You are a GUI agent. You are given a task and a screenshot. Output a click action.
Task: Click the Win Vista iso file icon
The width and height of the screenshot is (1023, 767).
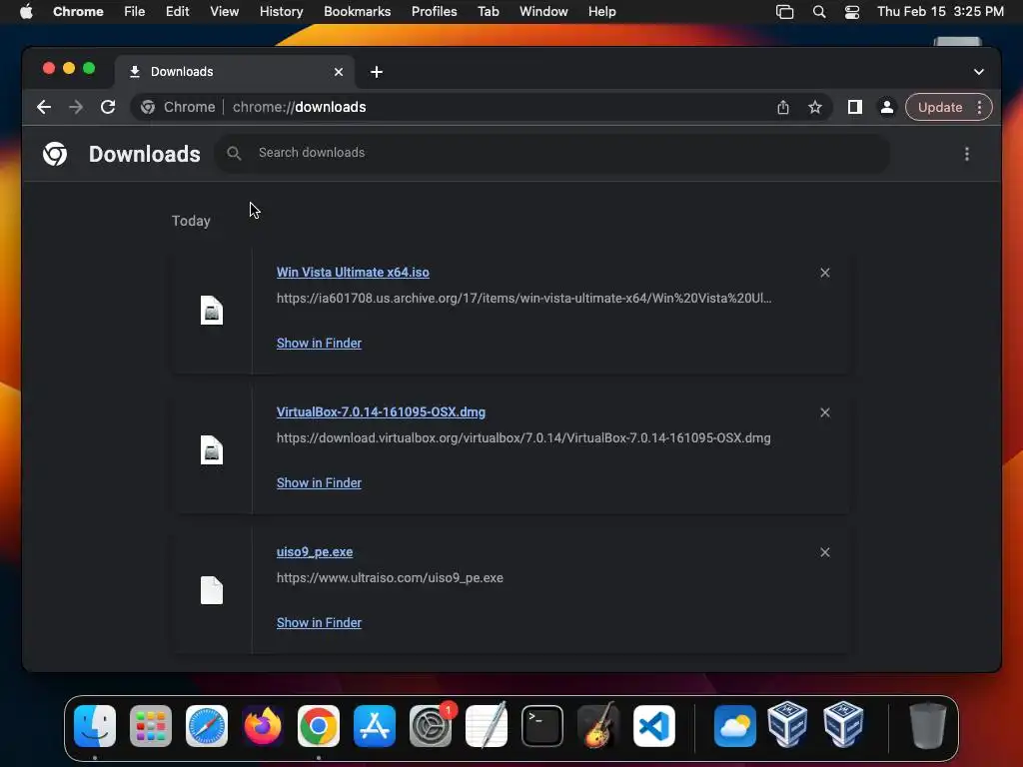(x=212, y=310)
